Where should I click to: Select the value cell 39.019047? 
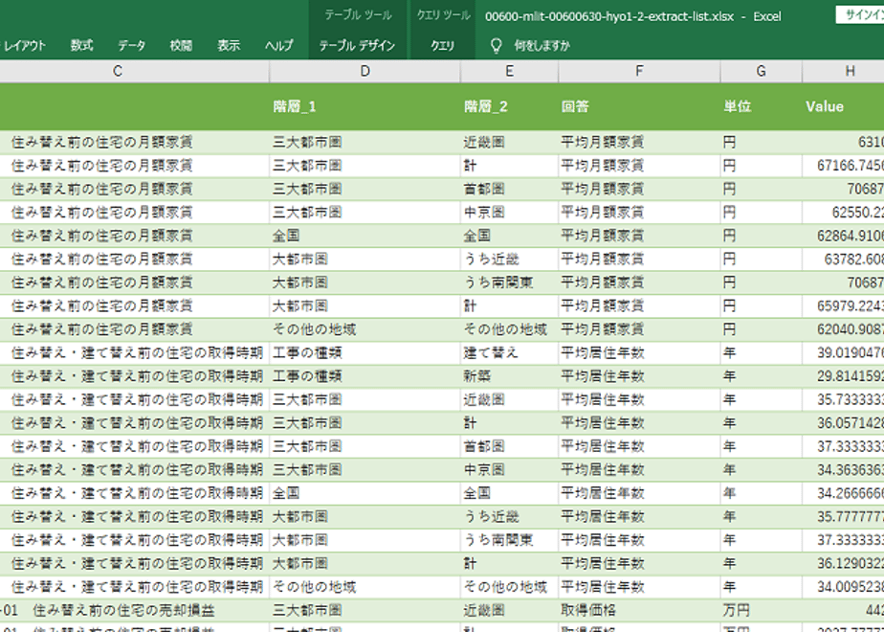tap(844, 353)
